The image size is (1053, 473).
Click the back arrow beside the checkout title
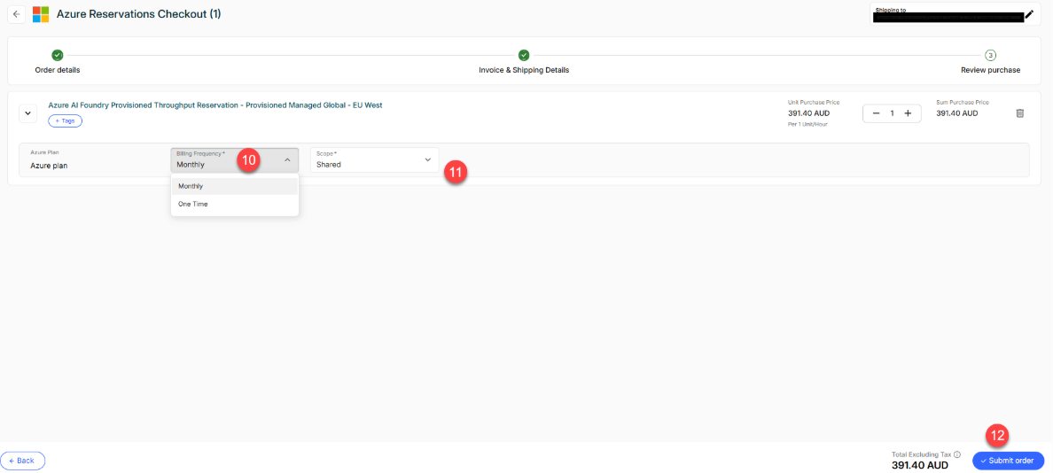click(x=17, y=13)
